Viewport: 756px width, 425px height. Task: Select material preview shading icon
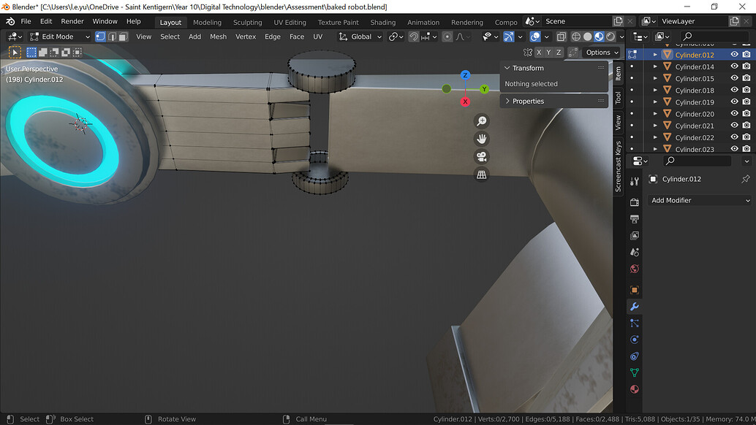(599, 37)
